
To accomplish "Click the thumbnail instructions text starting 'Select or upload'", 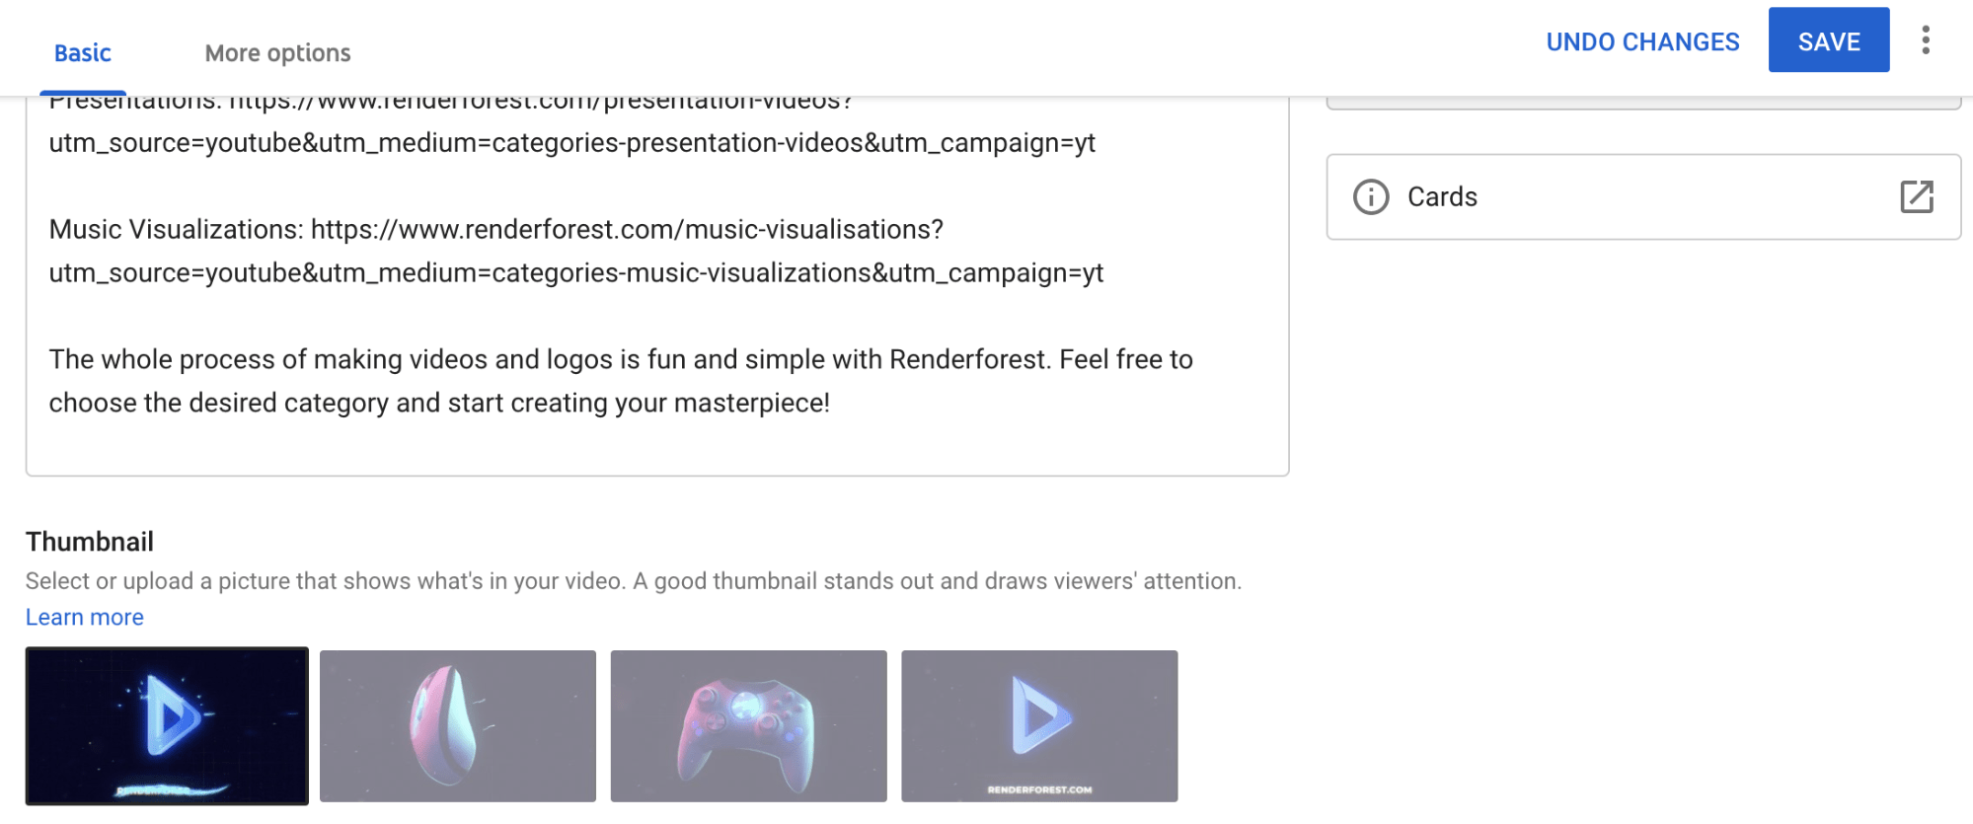I will (634, 581).
